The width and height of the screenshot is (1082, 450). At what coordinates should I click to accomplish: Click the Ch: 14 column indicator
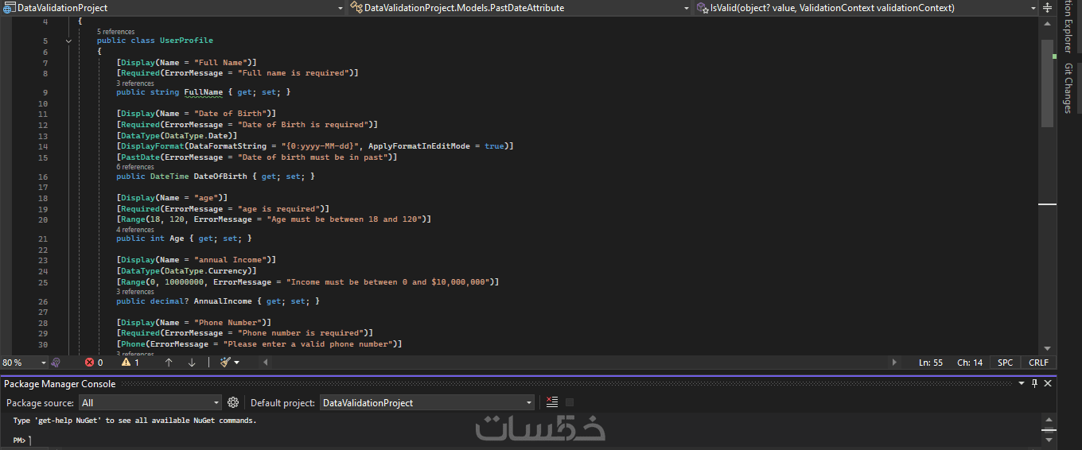[x=970, y=363]
